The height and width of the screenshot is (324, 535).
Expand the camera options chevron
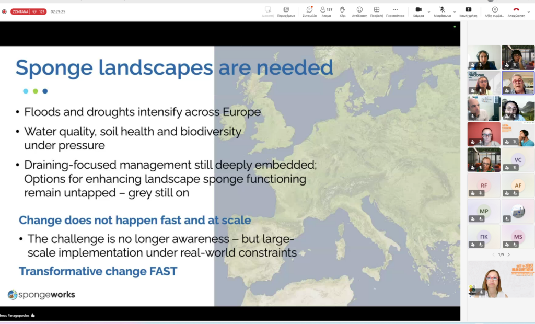429,11
